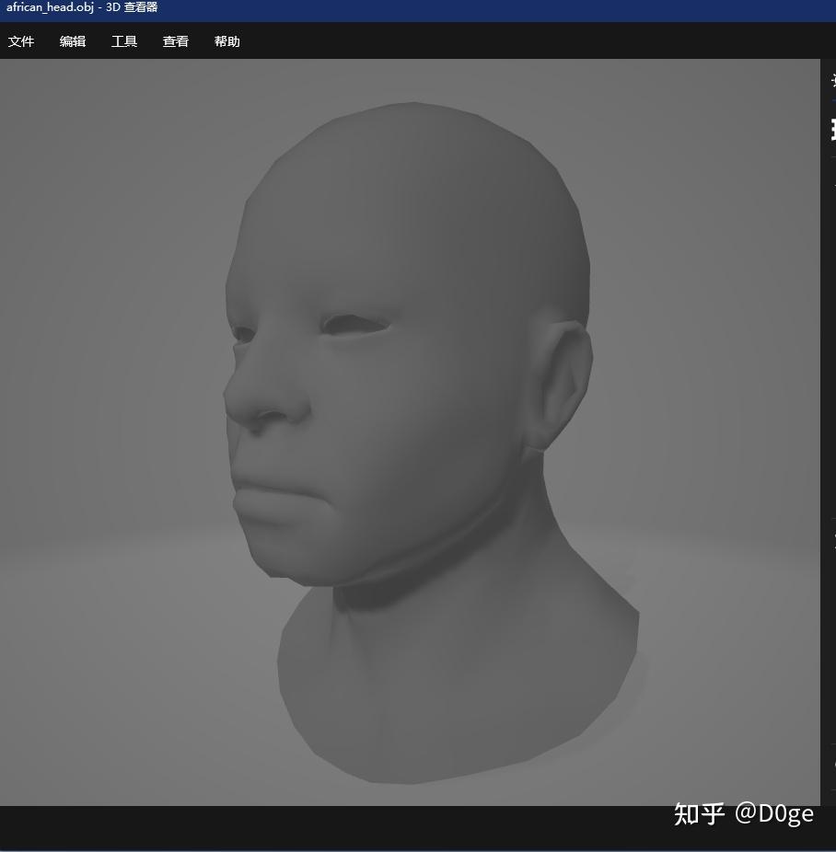
Task: Open the 帮助 (Help) menu
Action: 226,41
